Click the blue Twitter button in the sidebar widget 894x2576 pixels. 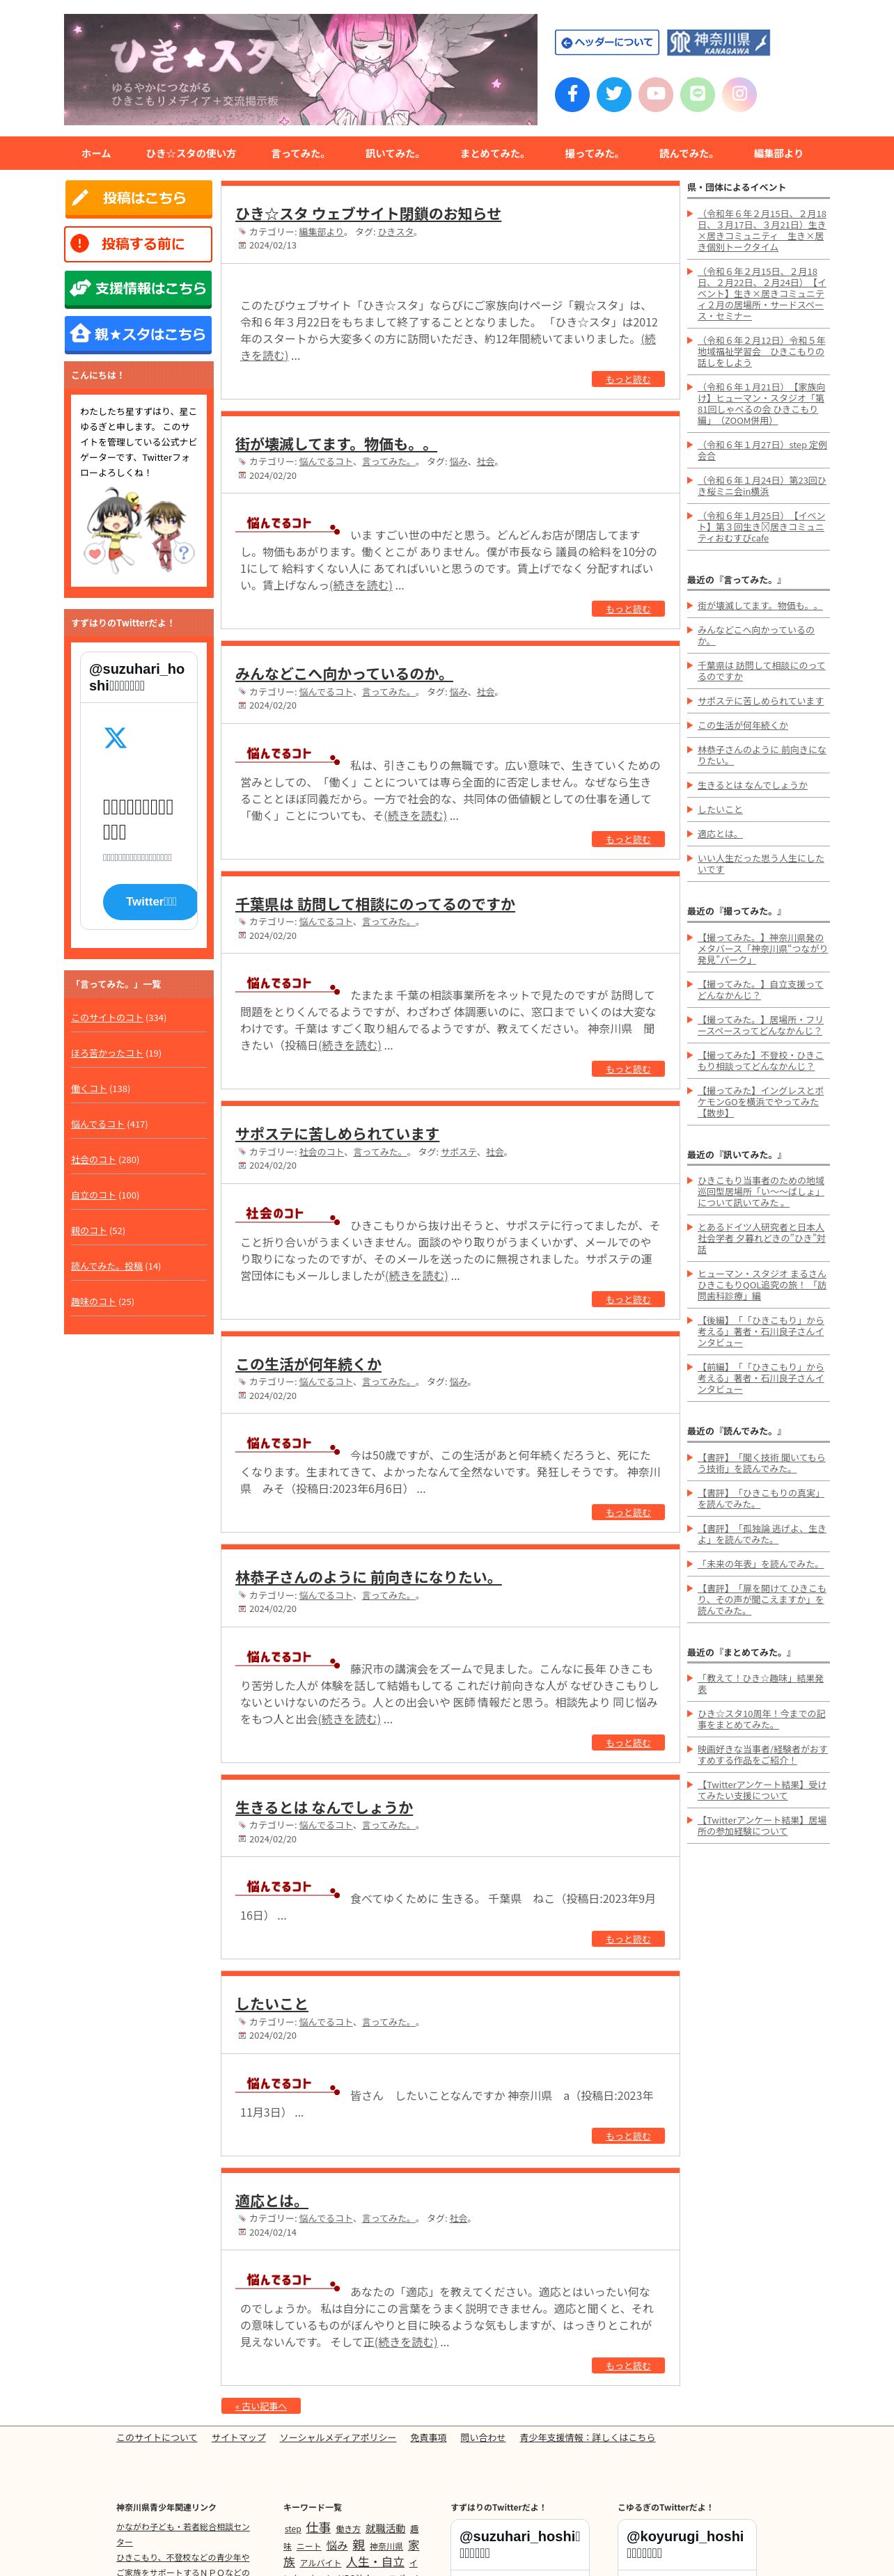[150, 902]
